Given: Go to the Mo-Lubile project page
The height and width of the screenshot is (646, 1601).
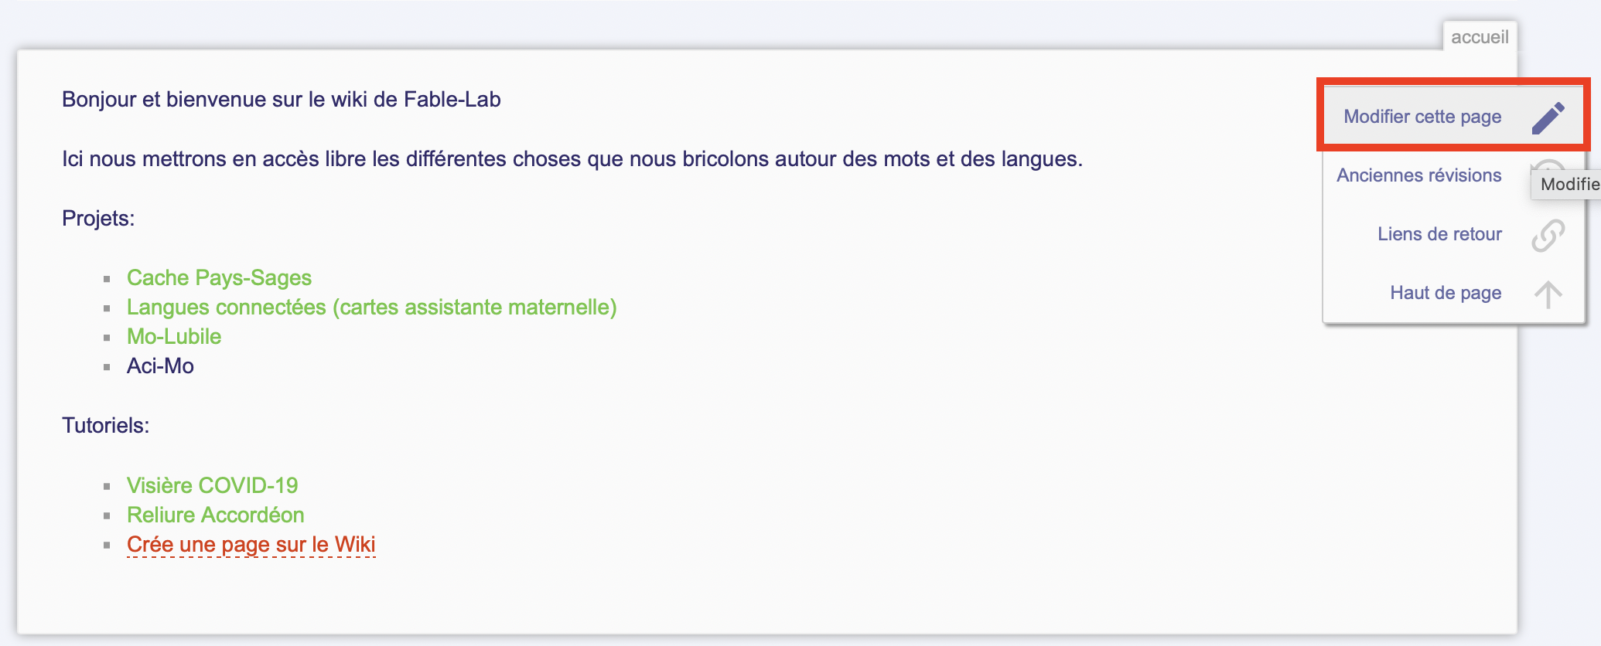Looking at the screenshot, I should coord(174,336).
